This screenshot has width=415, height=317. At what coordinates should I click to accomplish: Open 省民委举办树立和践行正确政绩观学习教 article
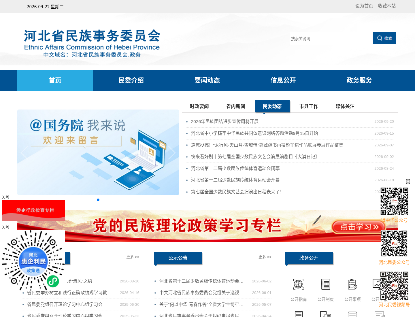coord(69,293)
